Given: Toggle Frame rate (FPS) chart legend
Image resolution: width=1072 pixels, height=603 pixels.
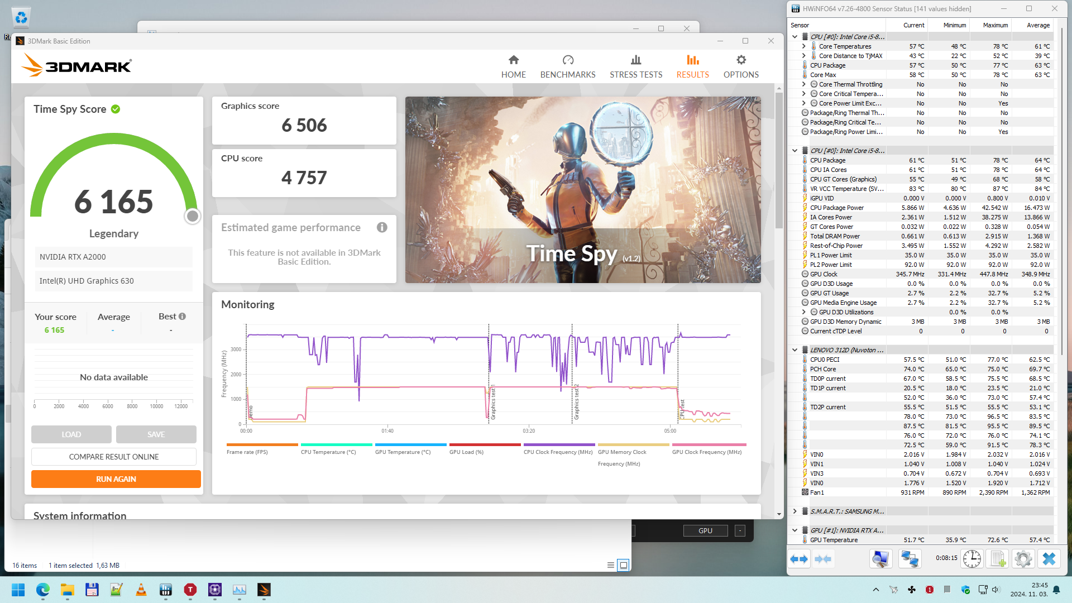Looking at the screenshot, I should coord(247,452).
